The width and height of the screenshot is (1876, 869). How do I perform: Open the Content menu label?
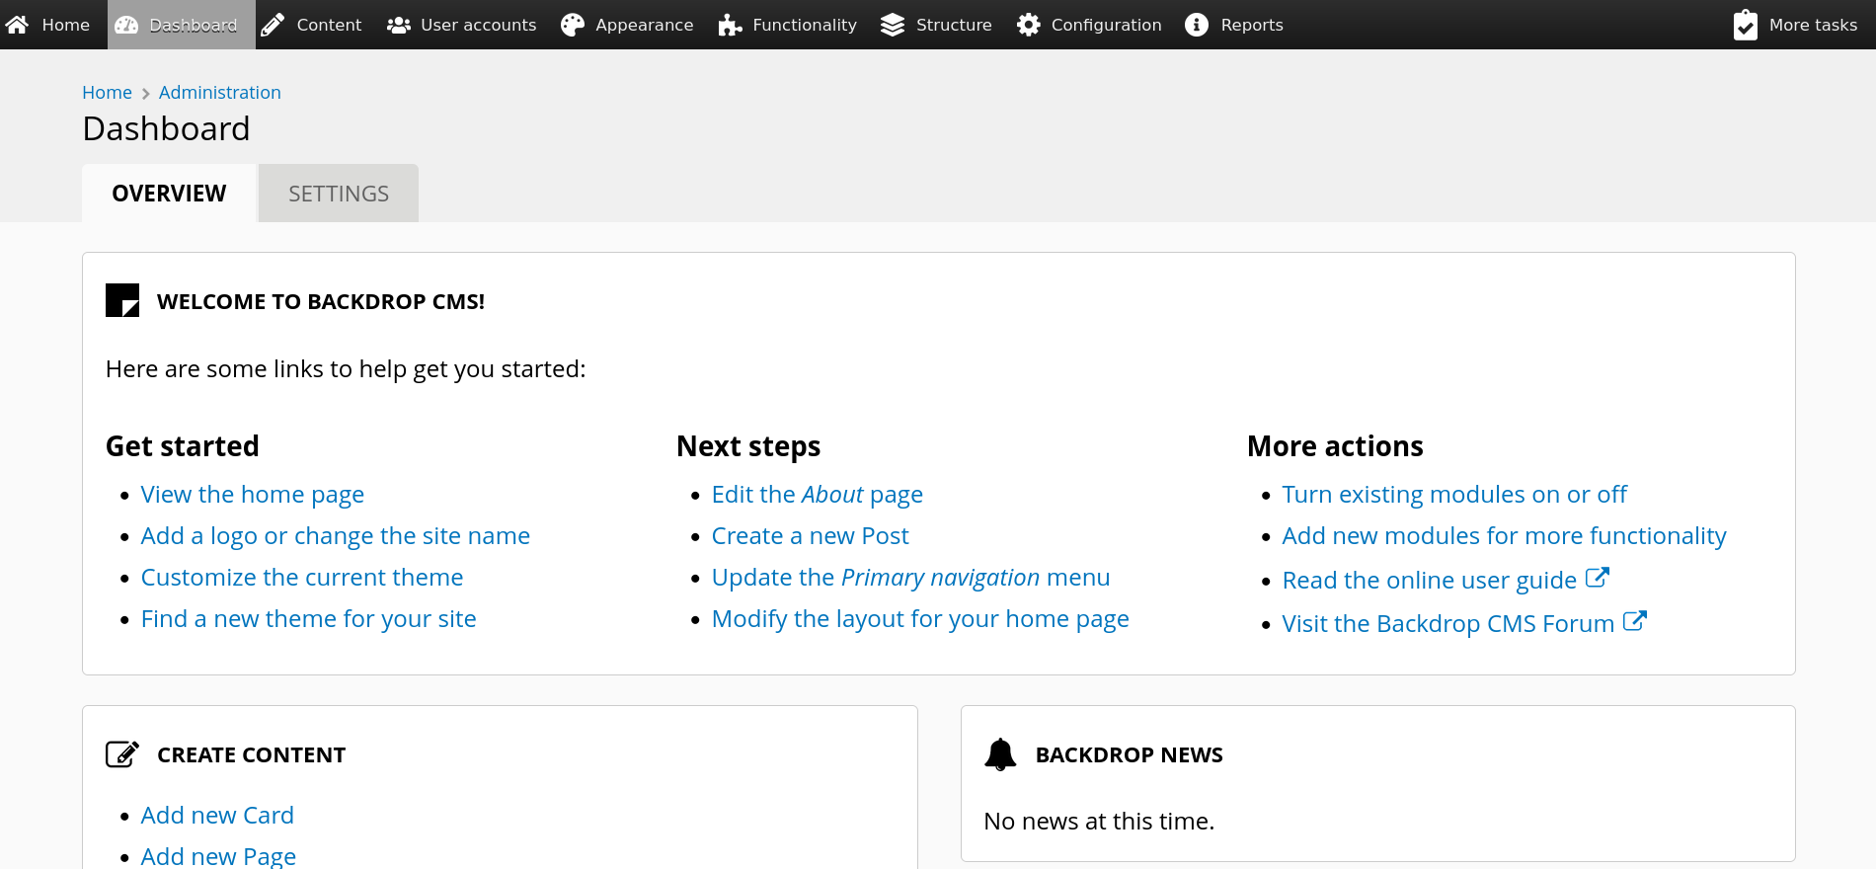coord(329,25)
